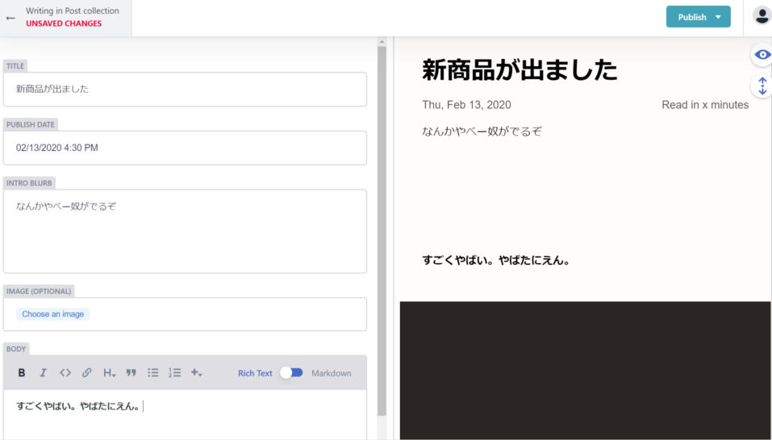Create a numbered list

[x=174, y=373]
